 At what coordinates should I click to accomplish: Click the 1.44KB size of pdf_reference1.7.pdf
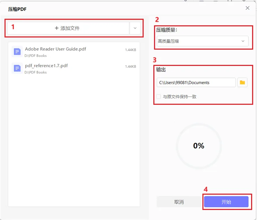(x=131, y=66)
